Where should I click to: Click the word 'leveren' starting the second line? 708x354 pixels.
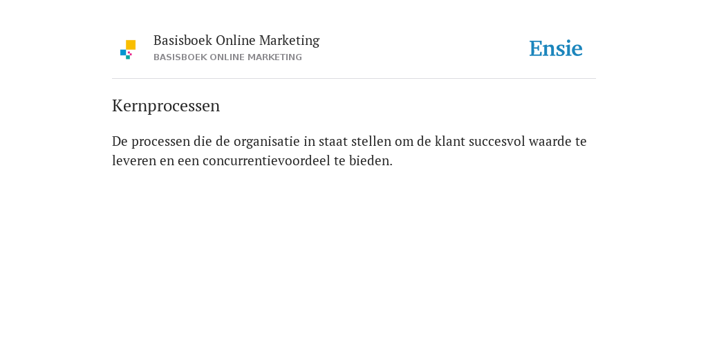point(134,160)
